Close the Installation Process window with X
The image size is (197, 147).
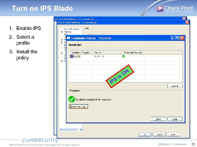182,38
